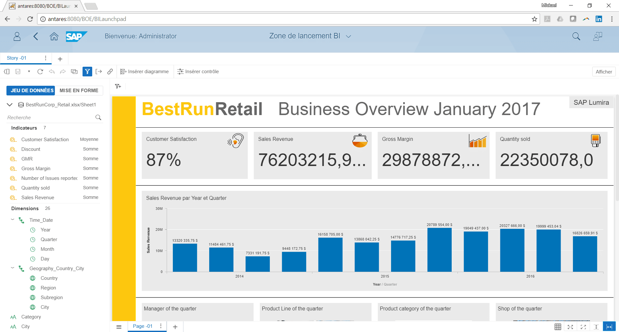Undo the last action
Screen dimensions: 619x332
[x=52, y=72]
